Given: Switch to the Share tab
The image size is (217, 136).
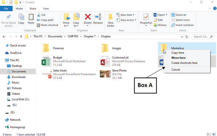Looking at the screenshot, I should click(33, 9).
